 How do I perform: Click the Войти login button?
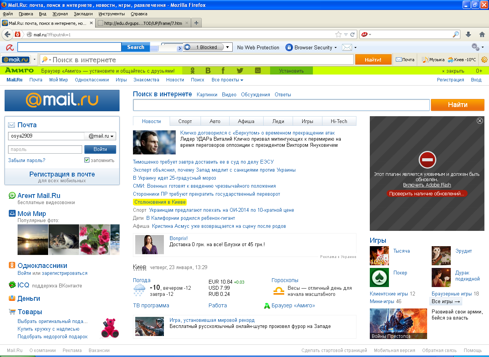[100, 149]
